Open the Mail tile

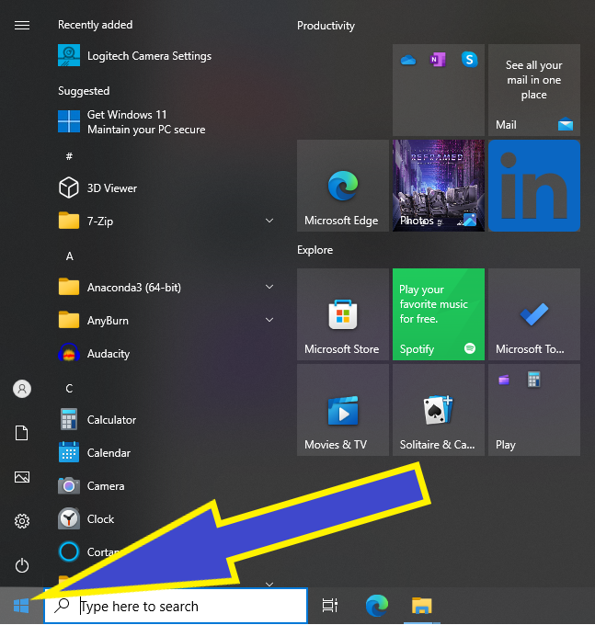tap(534, 90)
